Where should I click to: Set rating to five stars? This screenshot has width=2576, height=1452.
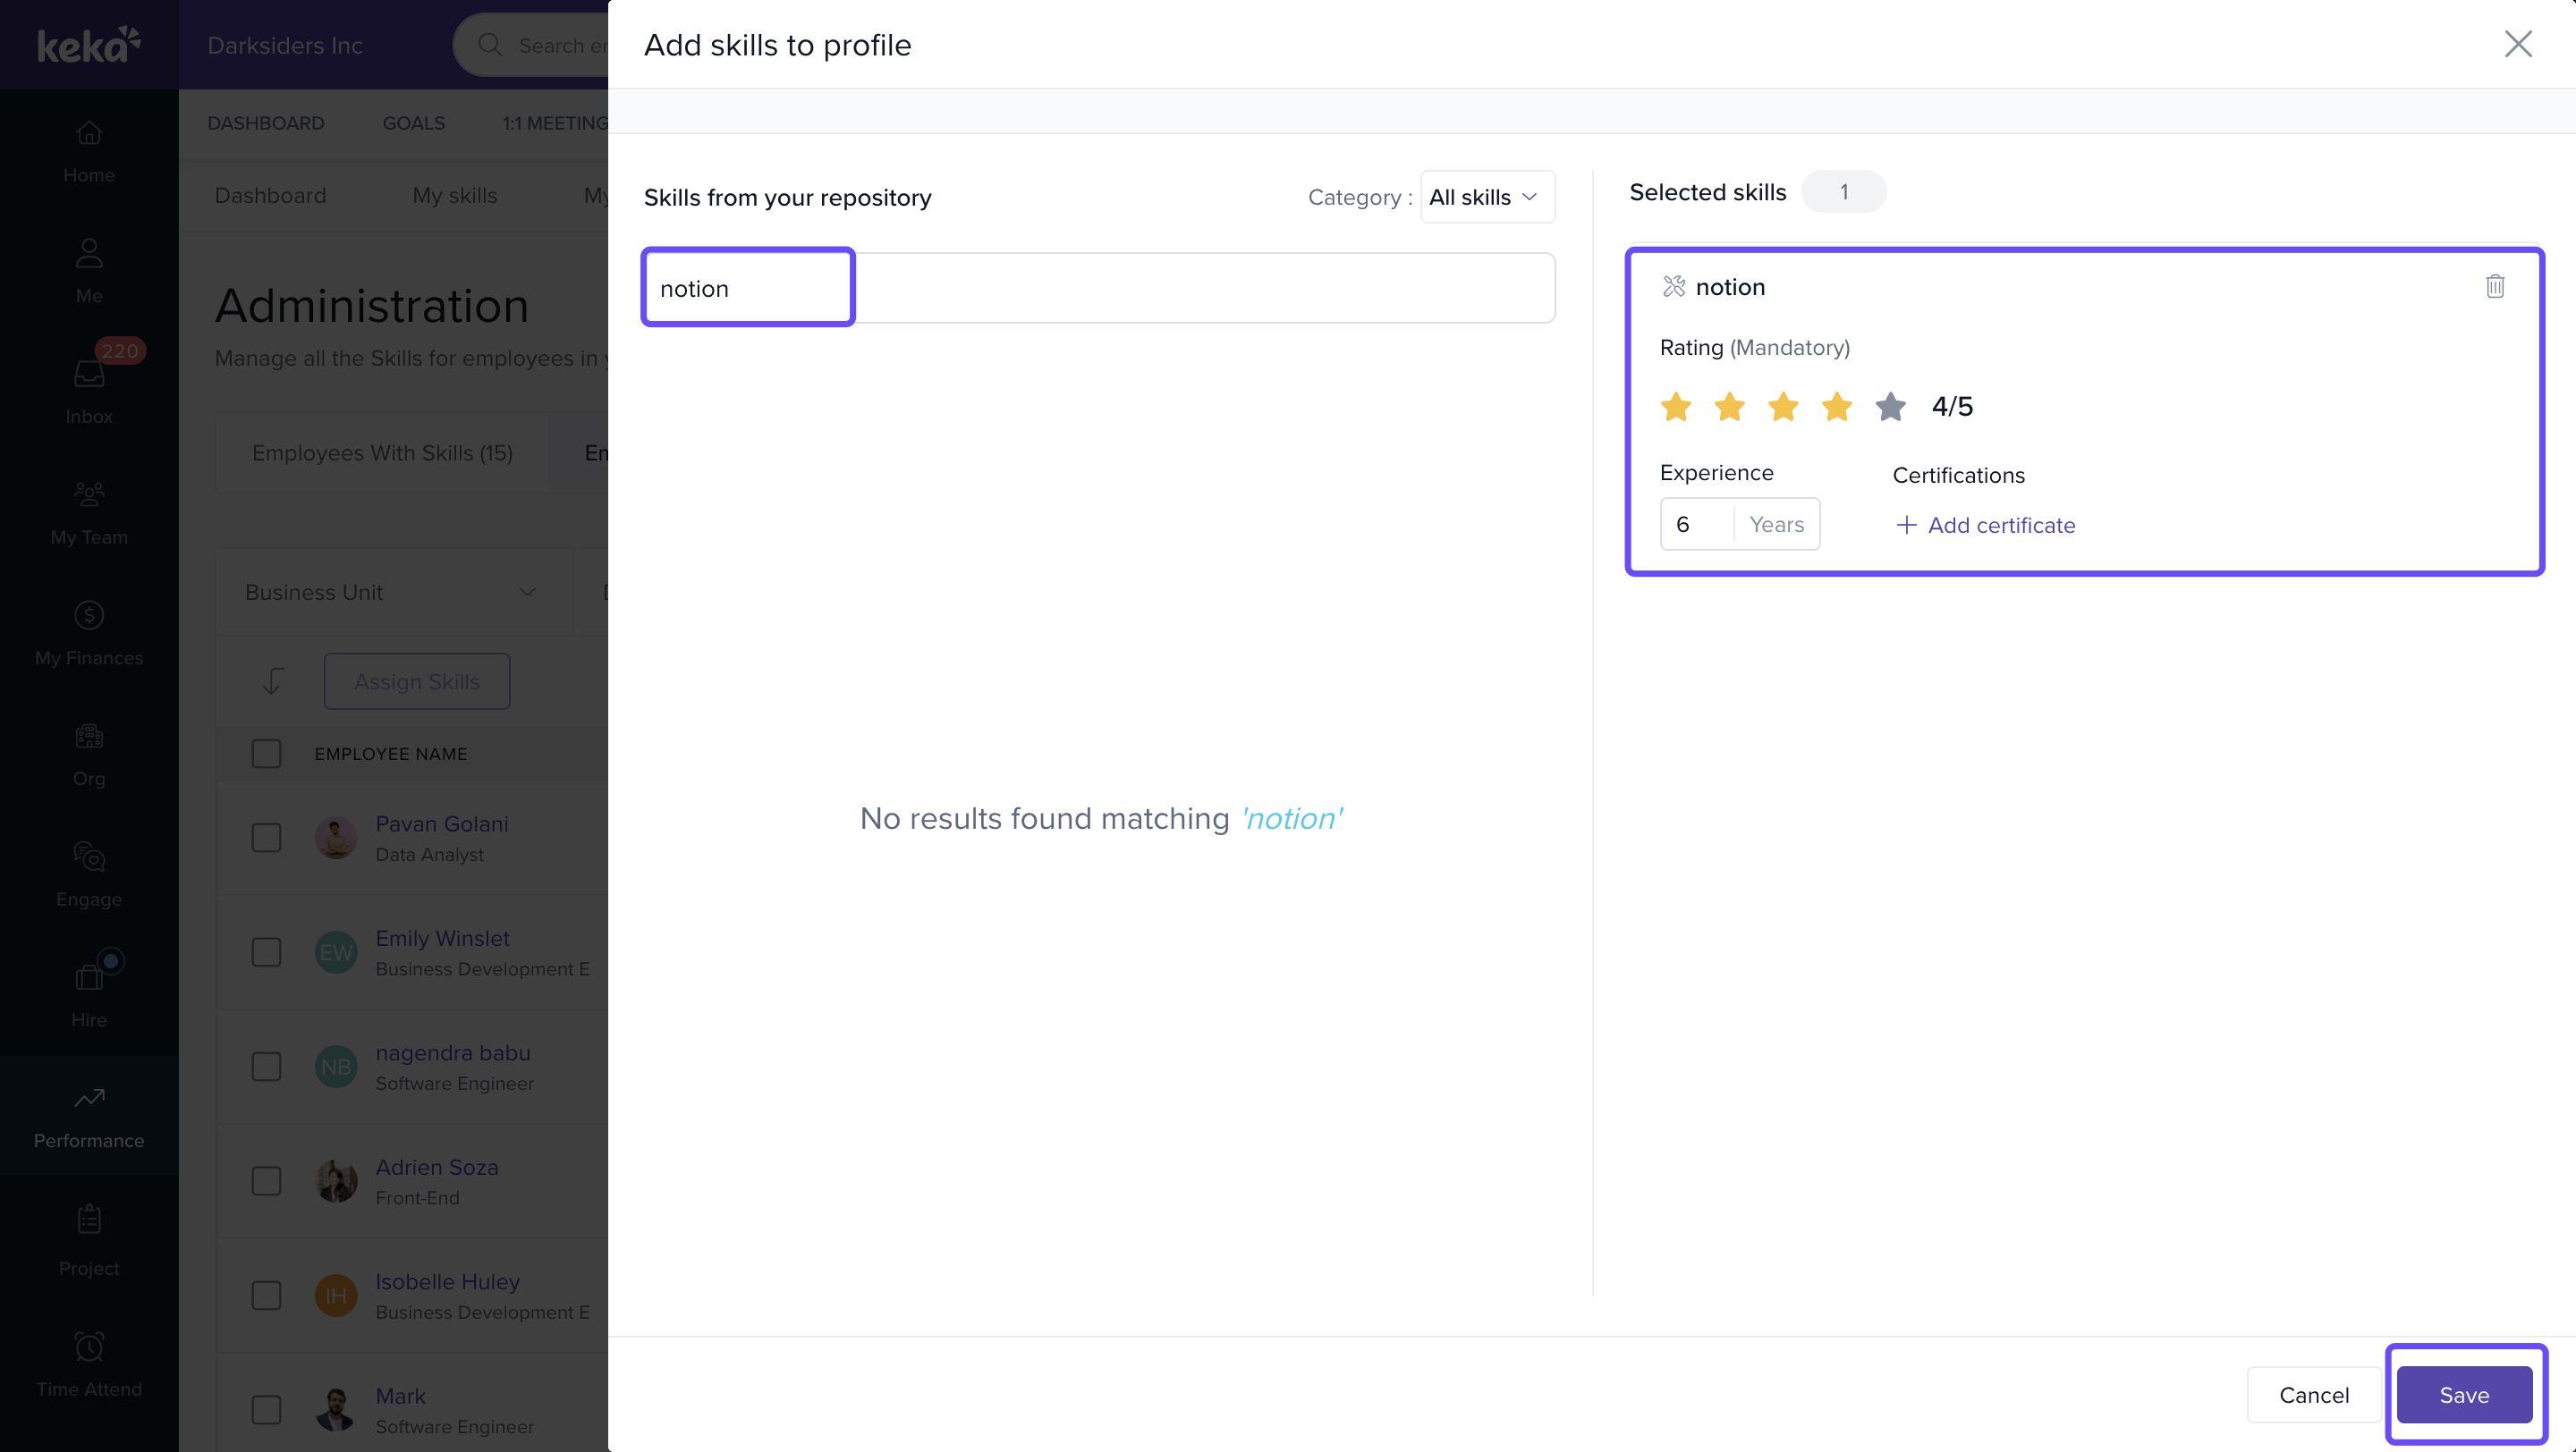tap(1890, 407)
